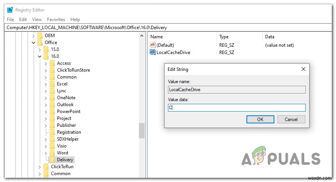Image resolution: width=336 pixels, height=182 pixels.
Task: Click the OEM folder icon
Action: point(40,36)
